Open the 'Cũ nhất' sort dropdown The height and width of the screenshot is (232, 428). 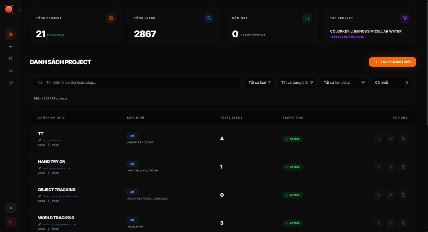pyautogui.click(x=391, y=83)
